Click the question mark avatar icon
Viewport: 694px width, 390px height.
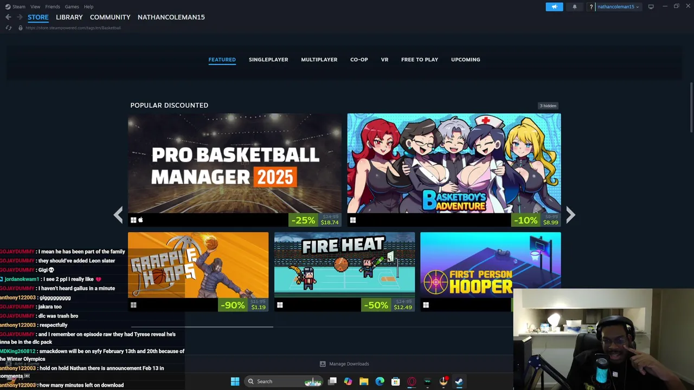pos(591,6)
